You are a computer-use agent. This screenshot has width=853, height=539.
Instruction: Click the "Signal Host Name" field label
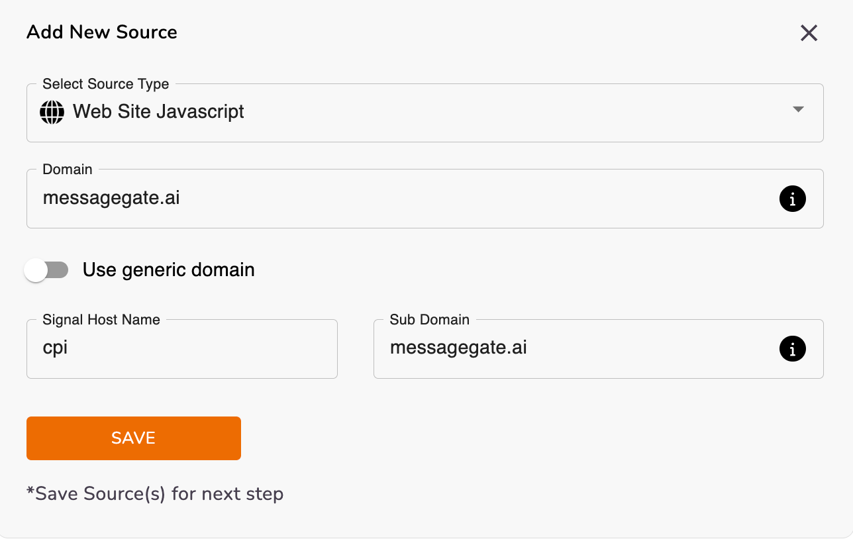101,320
